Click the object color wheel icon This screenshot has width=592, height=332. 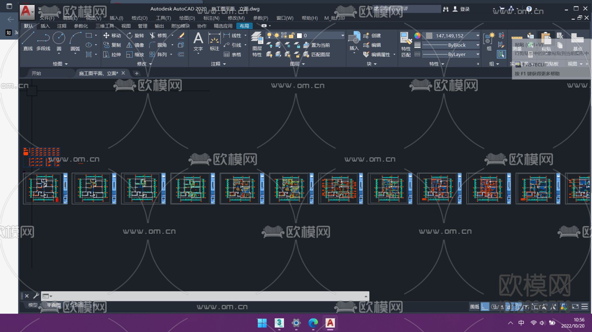tap(417, 35)
